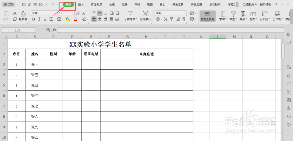Increase font size with the A+ icon
The image size is (293, 141).
[x=78, y=13]
